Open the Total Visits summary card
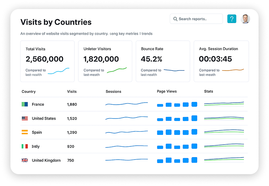This screenshot has height=186, width=269. point(47,61)
